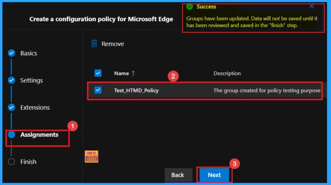Click the Remove label in toolbar
The width and height of the screenshot is (331, 185).
[x=113, y=44]
